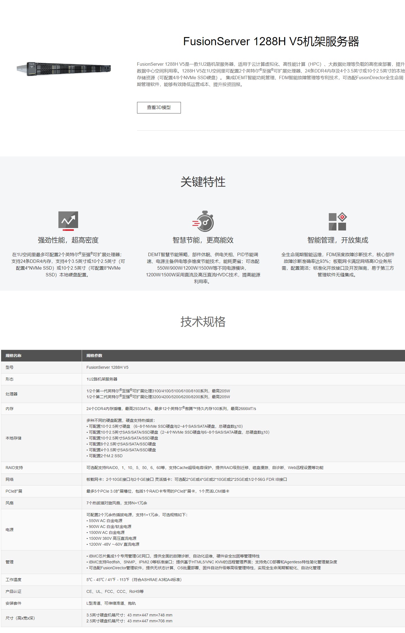Viewport: 405px width, 633px height.
Task: Click the 板载网卡 network value
Action: [187, 479]
